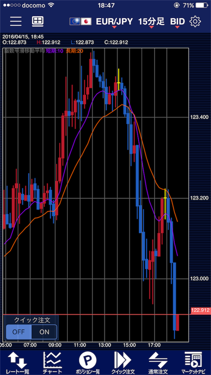The height and width of the screenshot is (375, 211).
Task: Tap the L:122.873 low value
Action: coord(82,43)
